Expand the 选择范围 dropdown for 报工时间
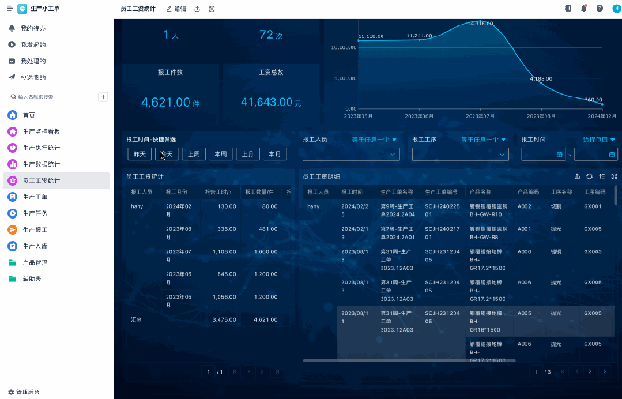The height and width of the screenshot is (399, 622). click(599, 140)
